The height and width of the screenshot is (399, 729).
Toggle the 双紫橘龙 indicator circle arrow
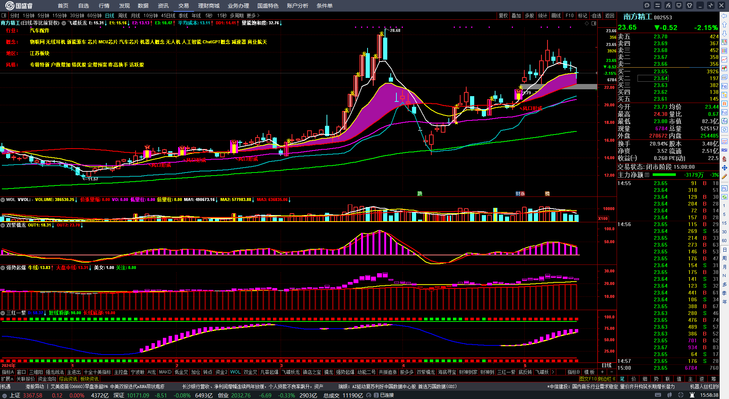[3, 225]
